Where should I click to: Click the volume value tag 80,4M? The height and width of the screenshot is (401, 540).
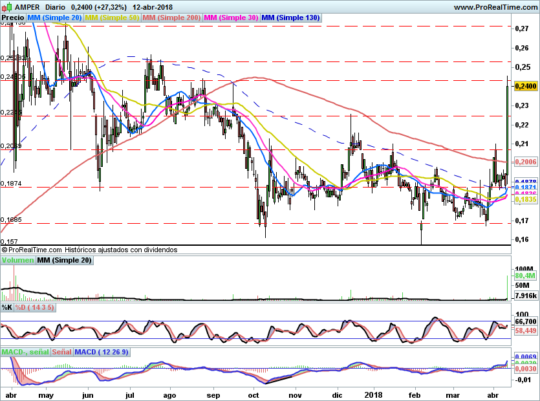[x=526, y=276]
